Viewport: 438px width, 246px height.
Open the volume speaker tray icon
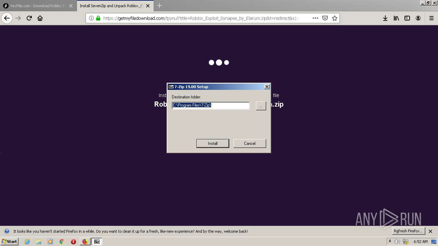(397, 242)
